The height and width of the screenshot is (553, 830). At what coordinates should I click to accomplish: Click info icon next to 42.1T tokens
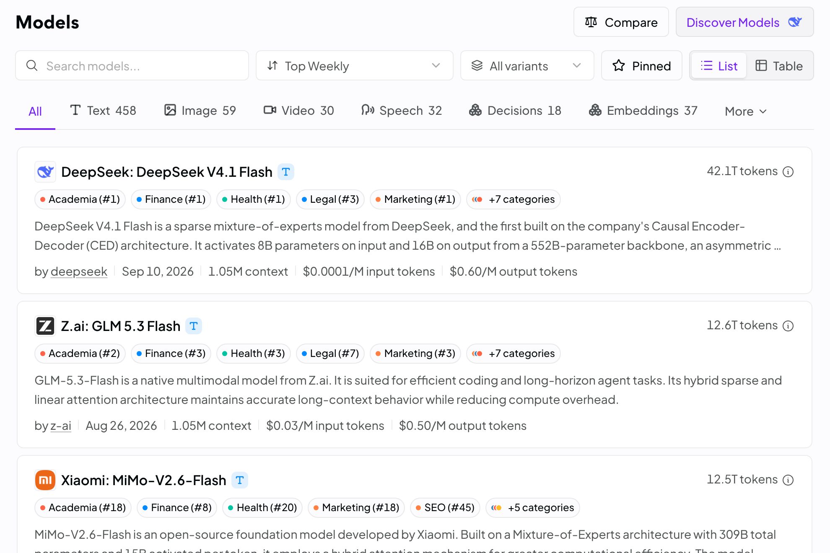(788, 172)
